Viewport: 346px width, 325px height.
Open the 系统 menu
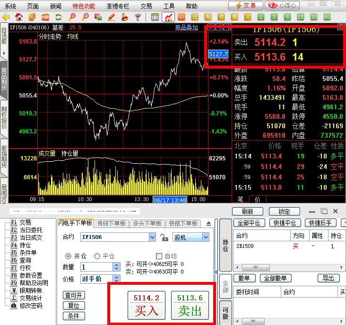(10, 6)
